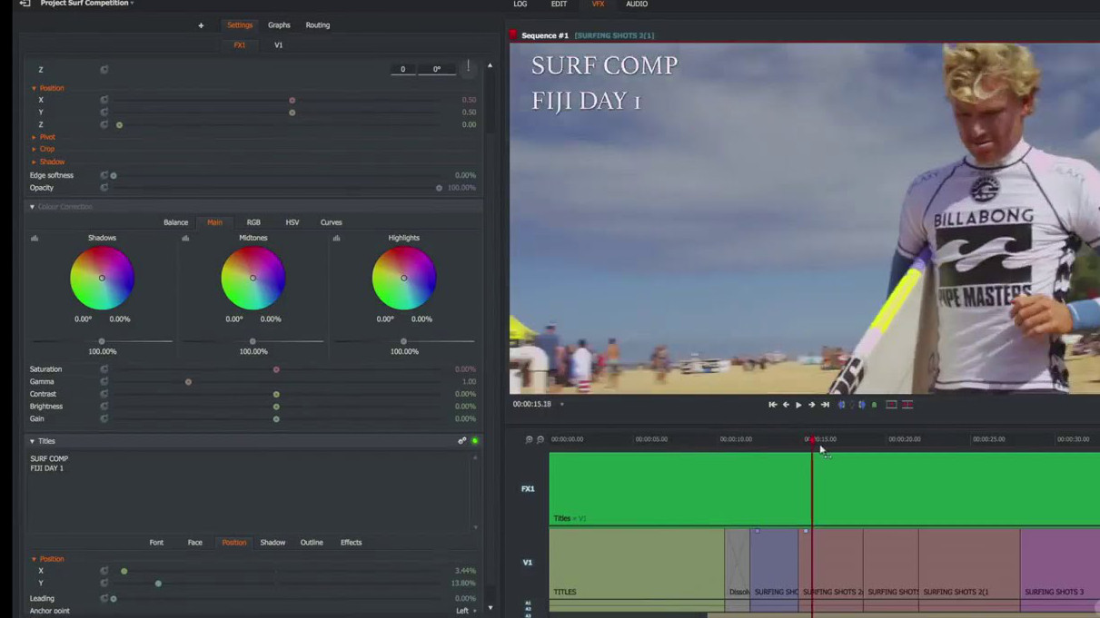Jump to the start of the sequence
The image size is (1100, 618).
[772, 405]
